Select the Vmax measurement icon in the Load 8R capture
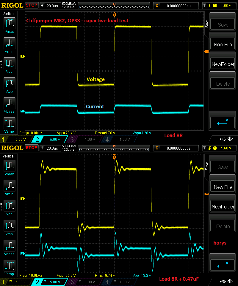Image resolution: width=238 pixels, height=286 pixels. [10, 23]
